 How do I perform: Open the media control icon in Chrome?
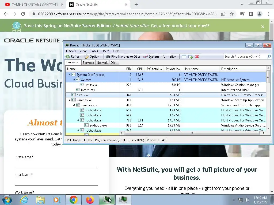[x=242, y=14]
